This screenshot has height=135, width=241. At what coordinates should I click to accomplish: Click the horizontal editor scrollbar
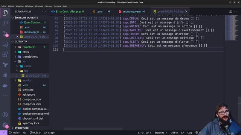[x=93, y=129]
